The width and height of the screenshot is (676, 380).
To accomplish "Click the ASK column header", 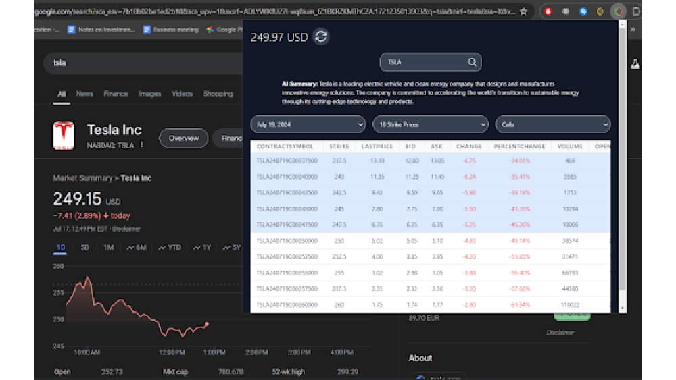I will pos(436,146).
